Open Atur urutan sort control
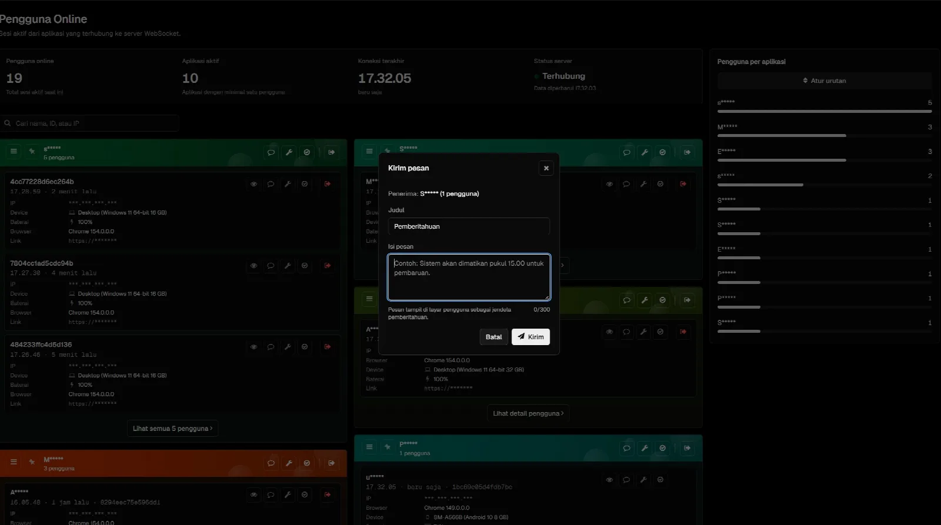The height and width of the screenshot is (525, 941). click(x=825, y=81)
